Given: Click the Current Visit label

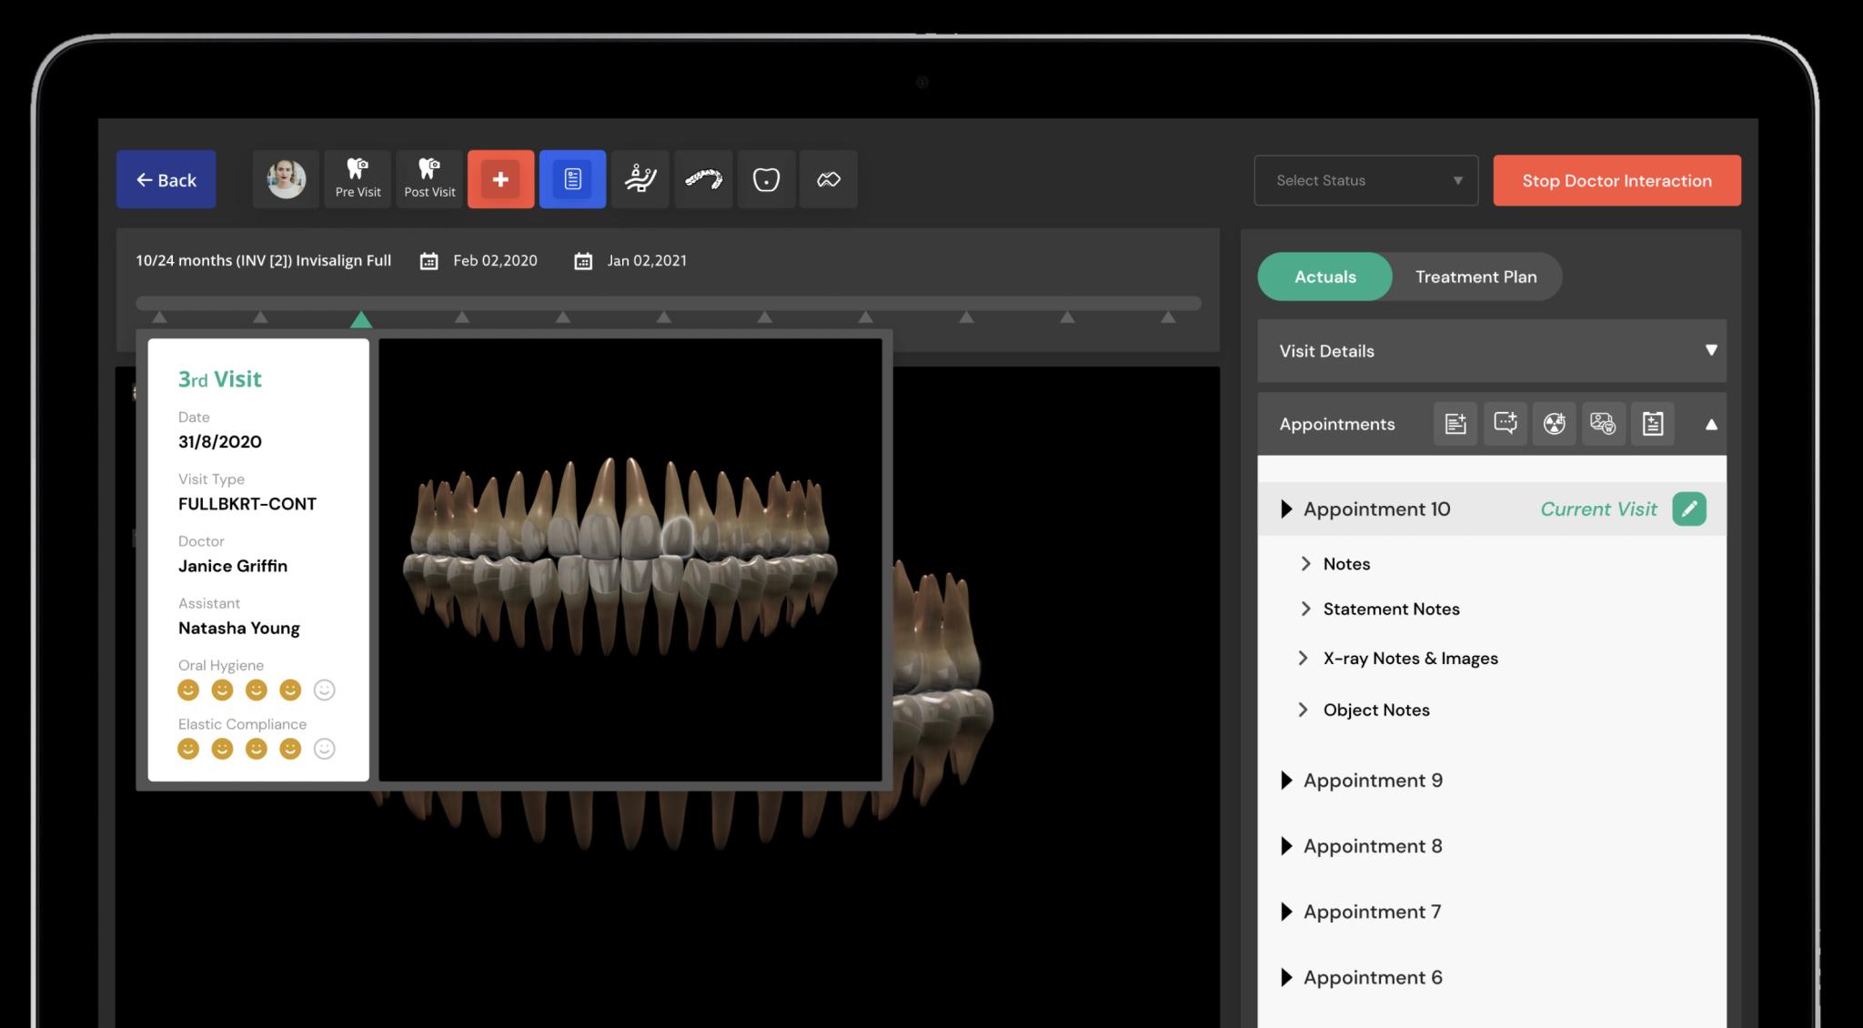Looking at the screenshot, I should [x=1598, y=509].
